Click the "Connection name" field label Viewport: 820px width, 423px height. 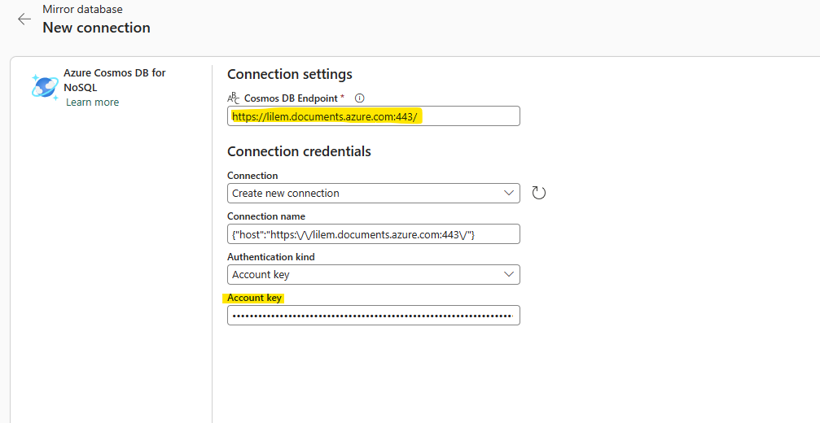[x=266, y=216]
